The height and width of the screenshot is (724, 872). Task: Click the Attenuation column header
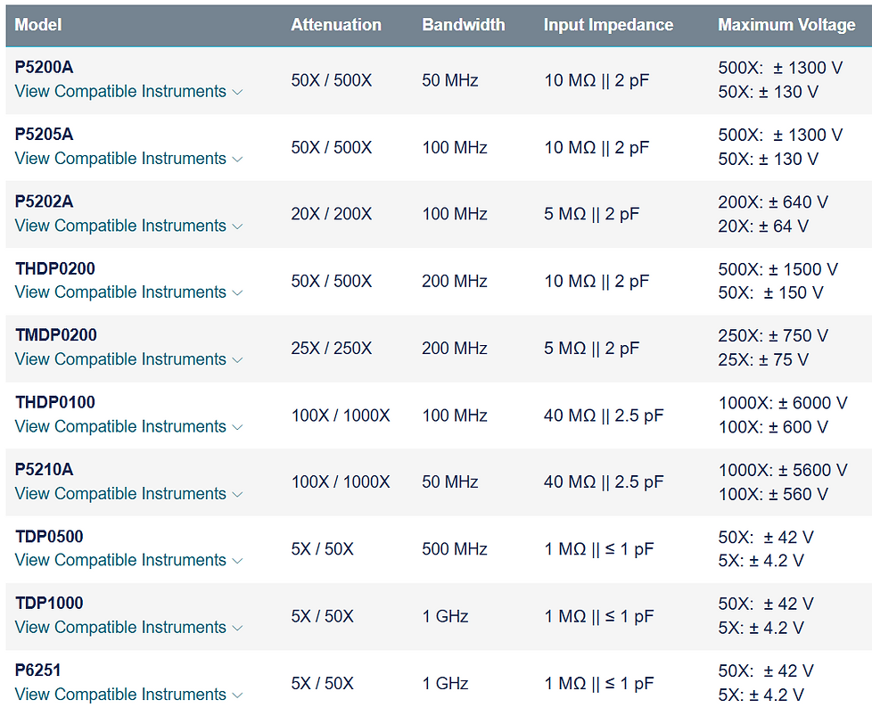336,25
